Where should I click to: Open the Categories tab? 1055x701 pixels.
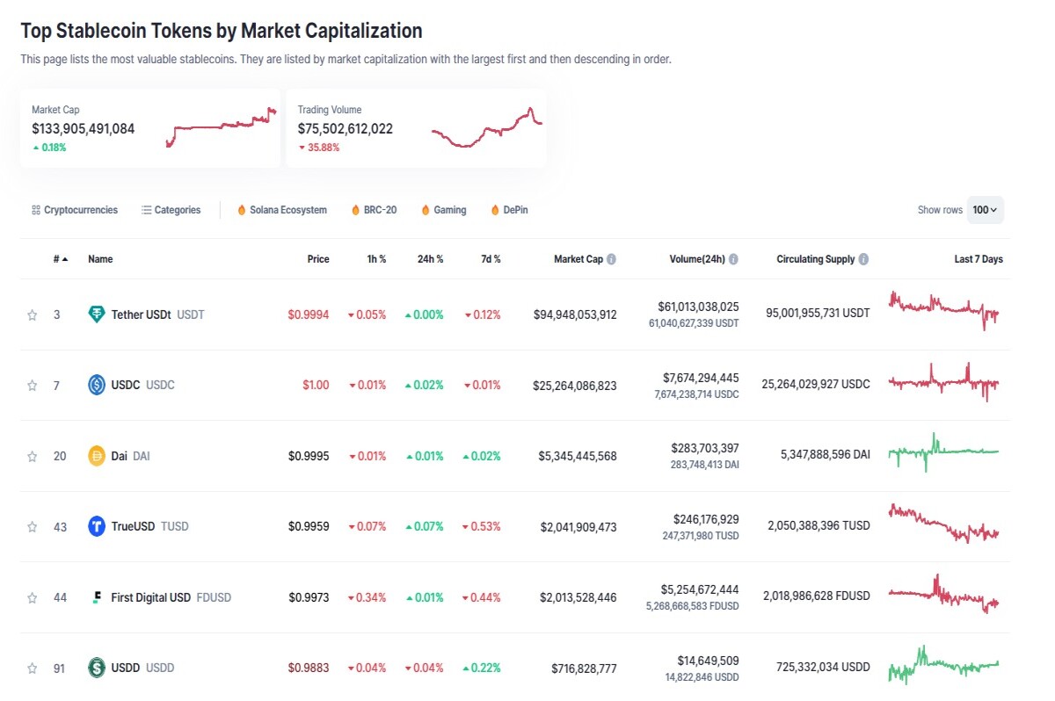click(171, 210)
